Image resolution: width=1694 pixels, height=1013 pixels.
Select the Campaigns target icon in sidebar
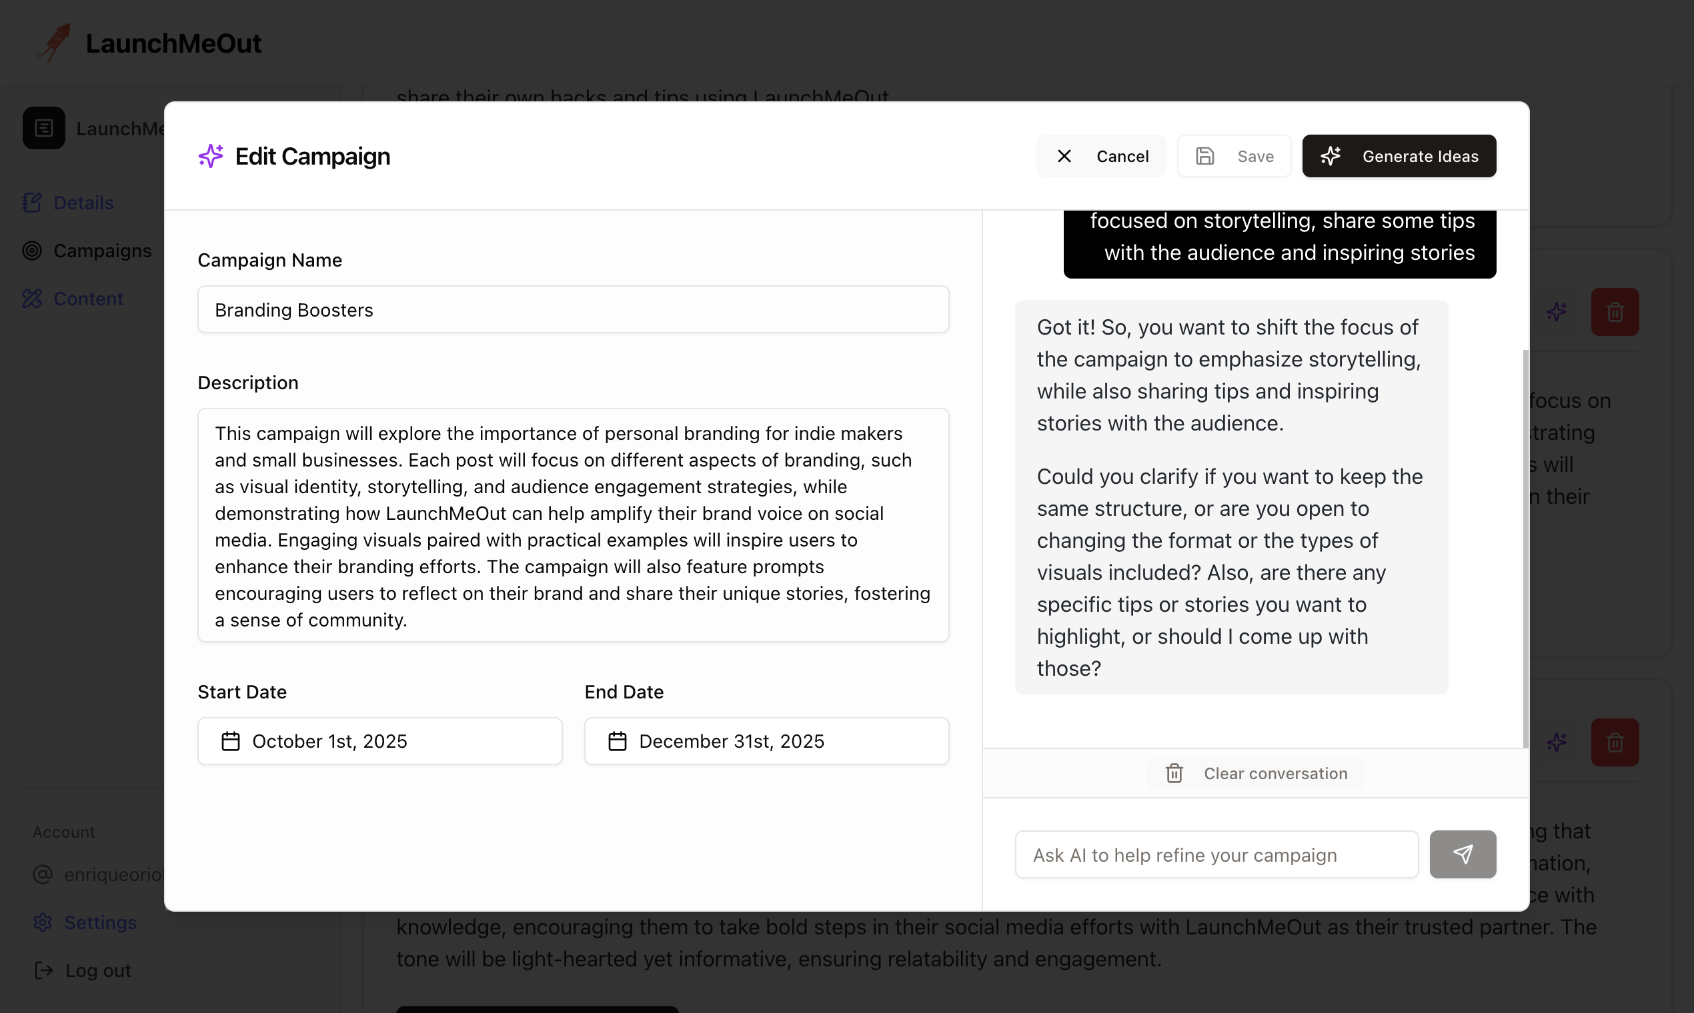(x=32, y=251)
